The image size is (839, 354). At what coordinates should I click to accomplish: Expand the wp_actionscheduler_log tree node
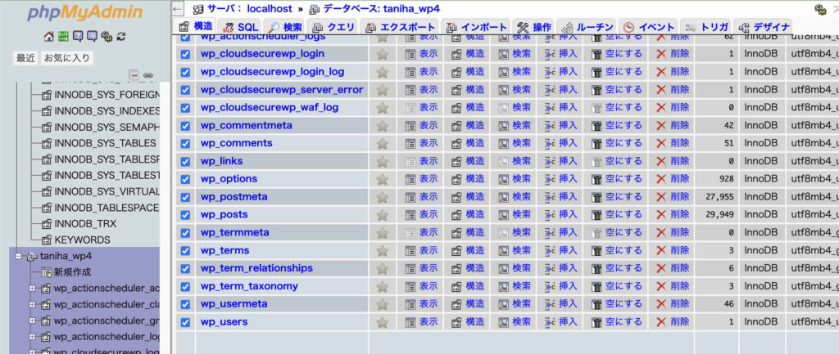(32, 337)
